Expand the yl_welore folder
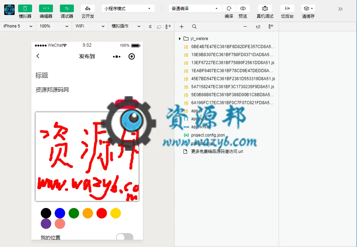 pos(180,39)
